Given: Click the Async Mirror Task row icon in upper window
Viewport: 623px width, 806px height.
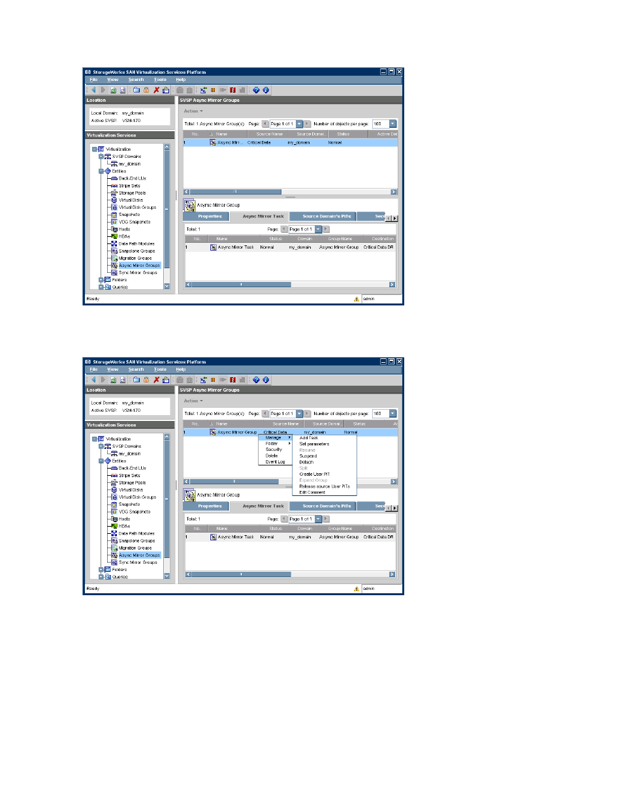Looking at the screenshot, I should (213, 247).
